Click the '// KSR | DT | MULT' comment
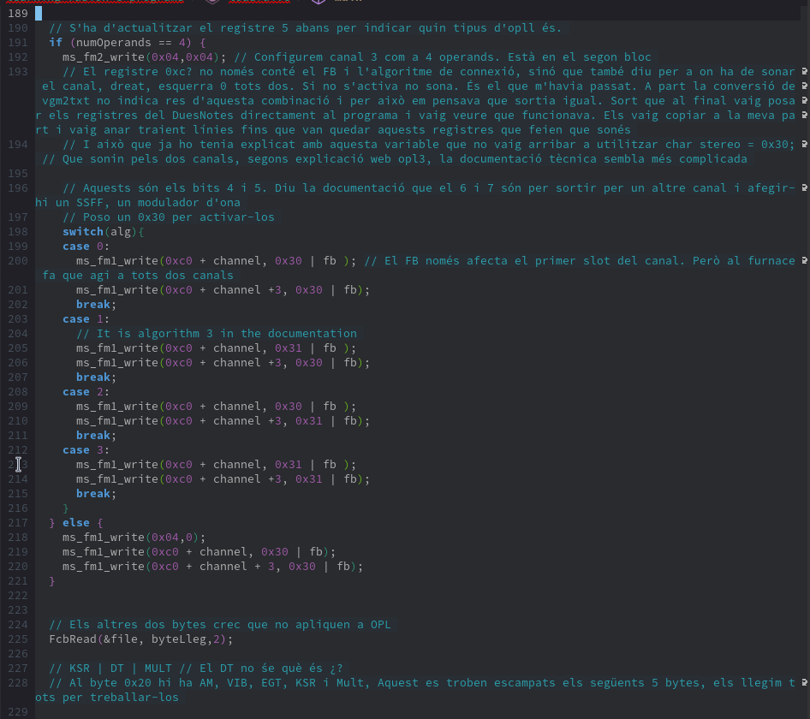The image size is (810, 719). coord(110,668)
